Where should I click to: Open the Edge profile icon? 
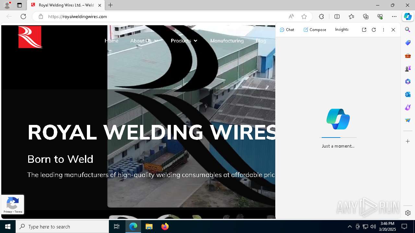7,5
